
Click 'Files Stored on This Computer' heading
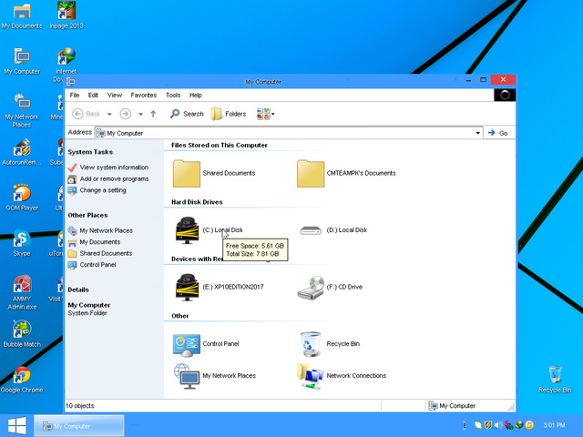tap(219, 146)
